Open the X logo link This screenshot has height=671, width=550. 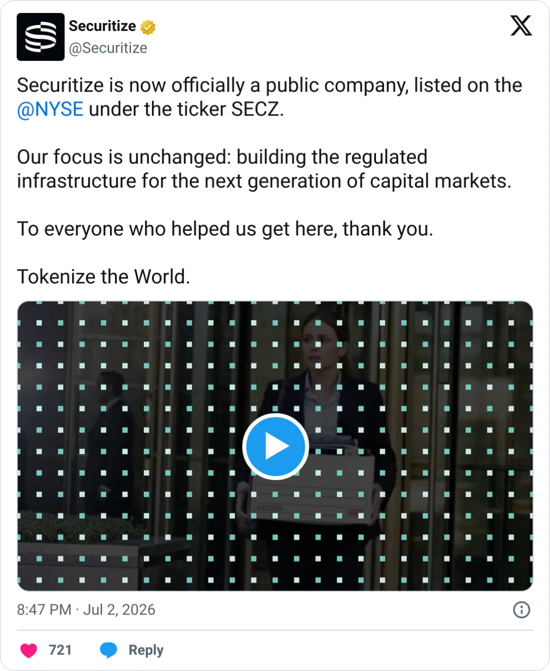[521, 25]
